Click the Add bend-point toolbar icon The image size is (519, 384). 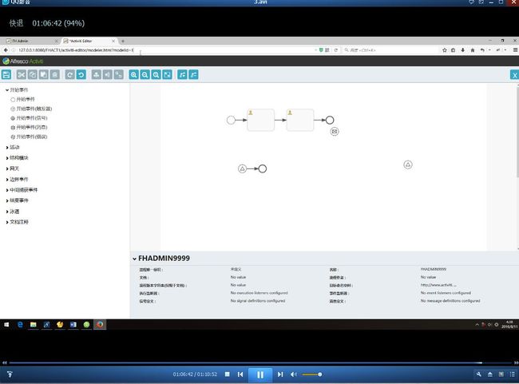(x=182, y=74)
